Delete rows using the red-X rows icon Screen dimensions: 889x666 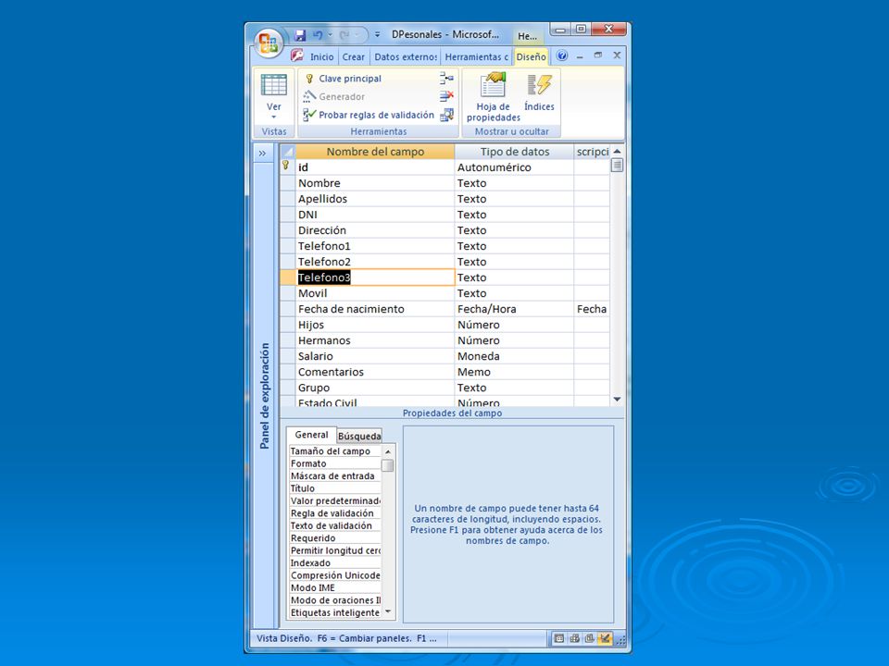[446, 97]
